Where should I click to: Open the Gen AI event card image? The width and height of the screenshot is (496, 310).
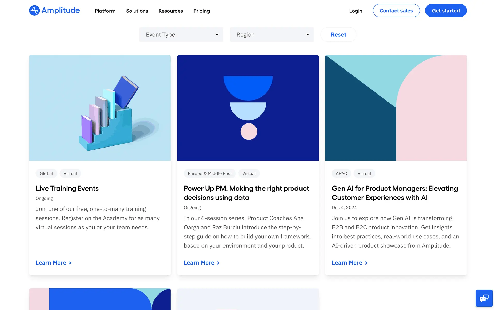click(x=396, y=108)
